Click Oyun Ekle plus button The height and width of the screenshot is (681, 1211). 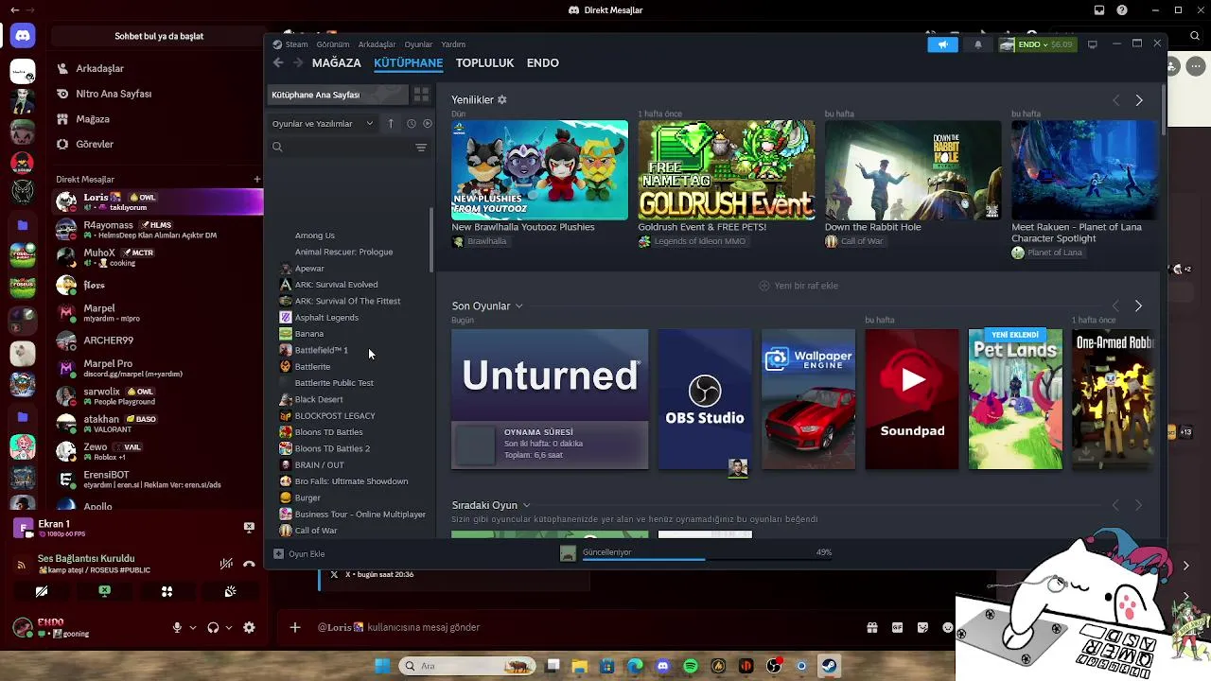coord(278,553)
